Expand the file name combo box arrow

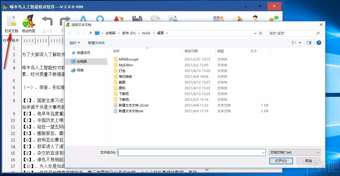(263, 152)
